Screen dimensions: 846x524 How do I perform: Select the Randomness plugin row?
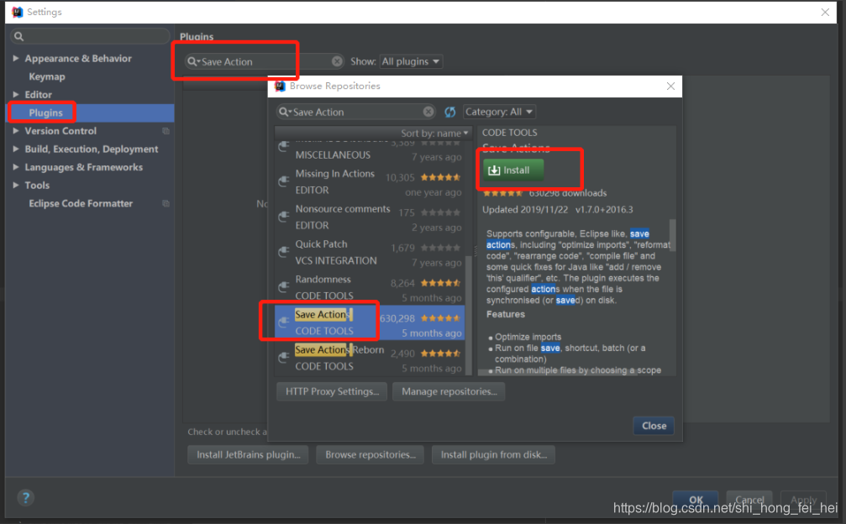click(x=370, y=287)
